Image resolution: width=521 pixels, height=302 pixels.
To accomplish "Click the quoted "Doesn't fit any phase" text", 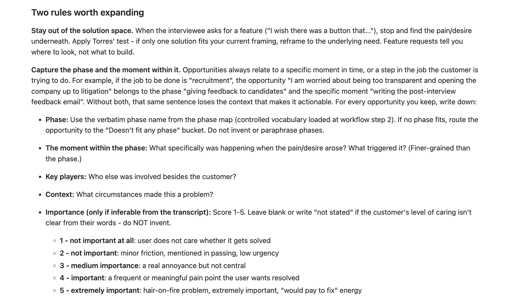I will click(143, 130).
